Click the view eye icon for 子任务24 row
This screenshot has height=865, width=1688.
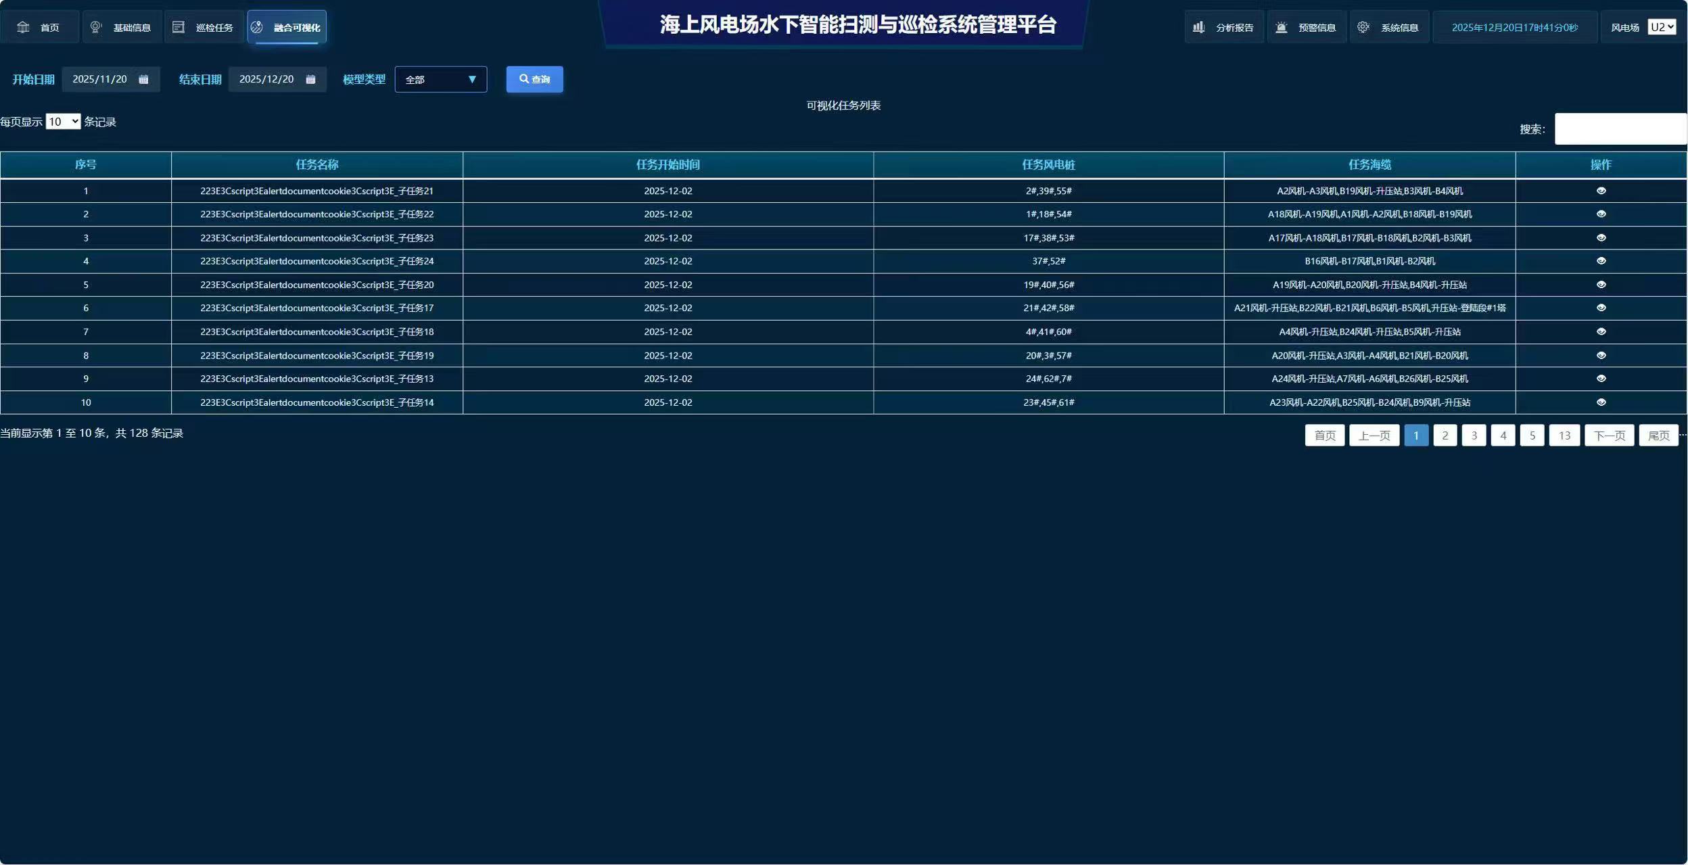(x=1601, y=261)
